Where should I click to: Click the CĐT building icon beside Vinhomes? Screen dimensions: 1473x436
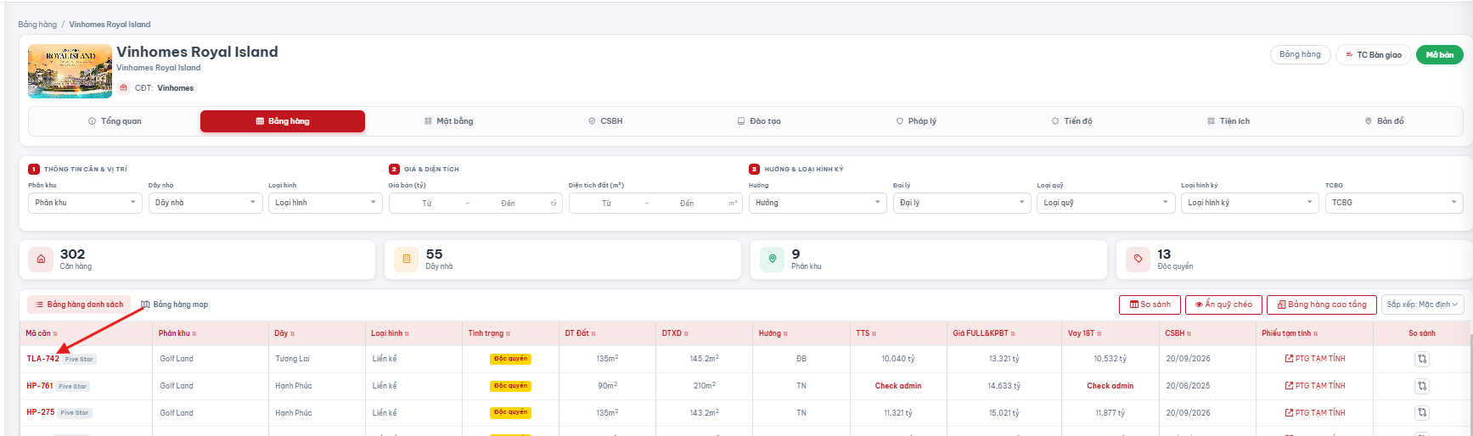click(124, 87)
